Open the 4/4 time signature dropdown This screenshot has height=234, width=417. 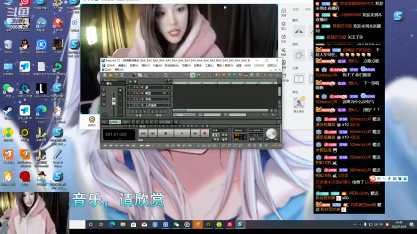coord(255,135)
